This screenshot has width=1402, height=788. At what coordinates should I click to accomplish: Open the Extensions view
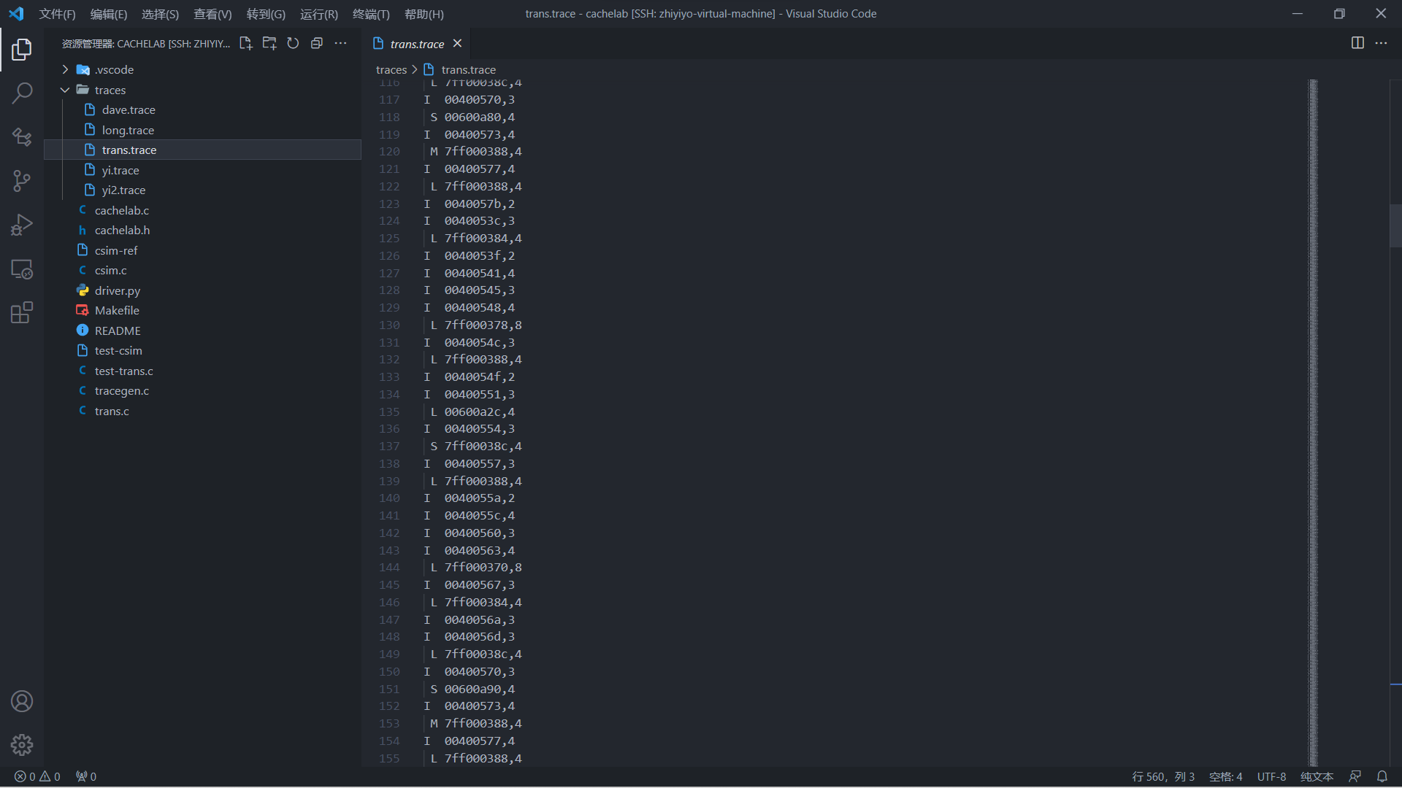pyautogui.click(x=22, y=312)
